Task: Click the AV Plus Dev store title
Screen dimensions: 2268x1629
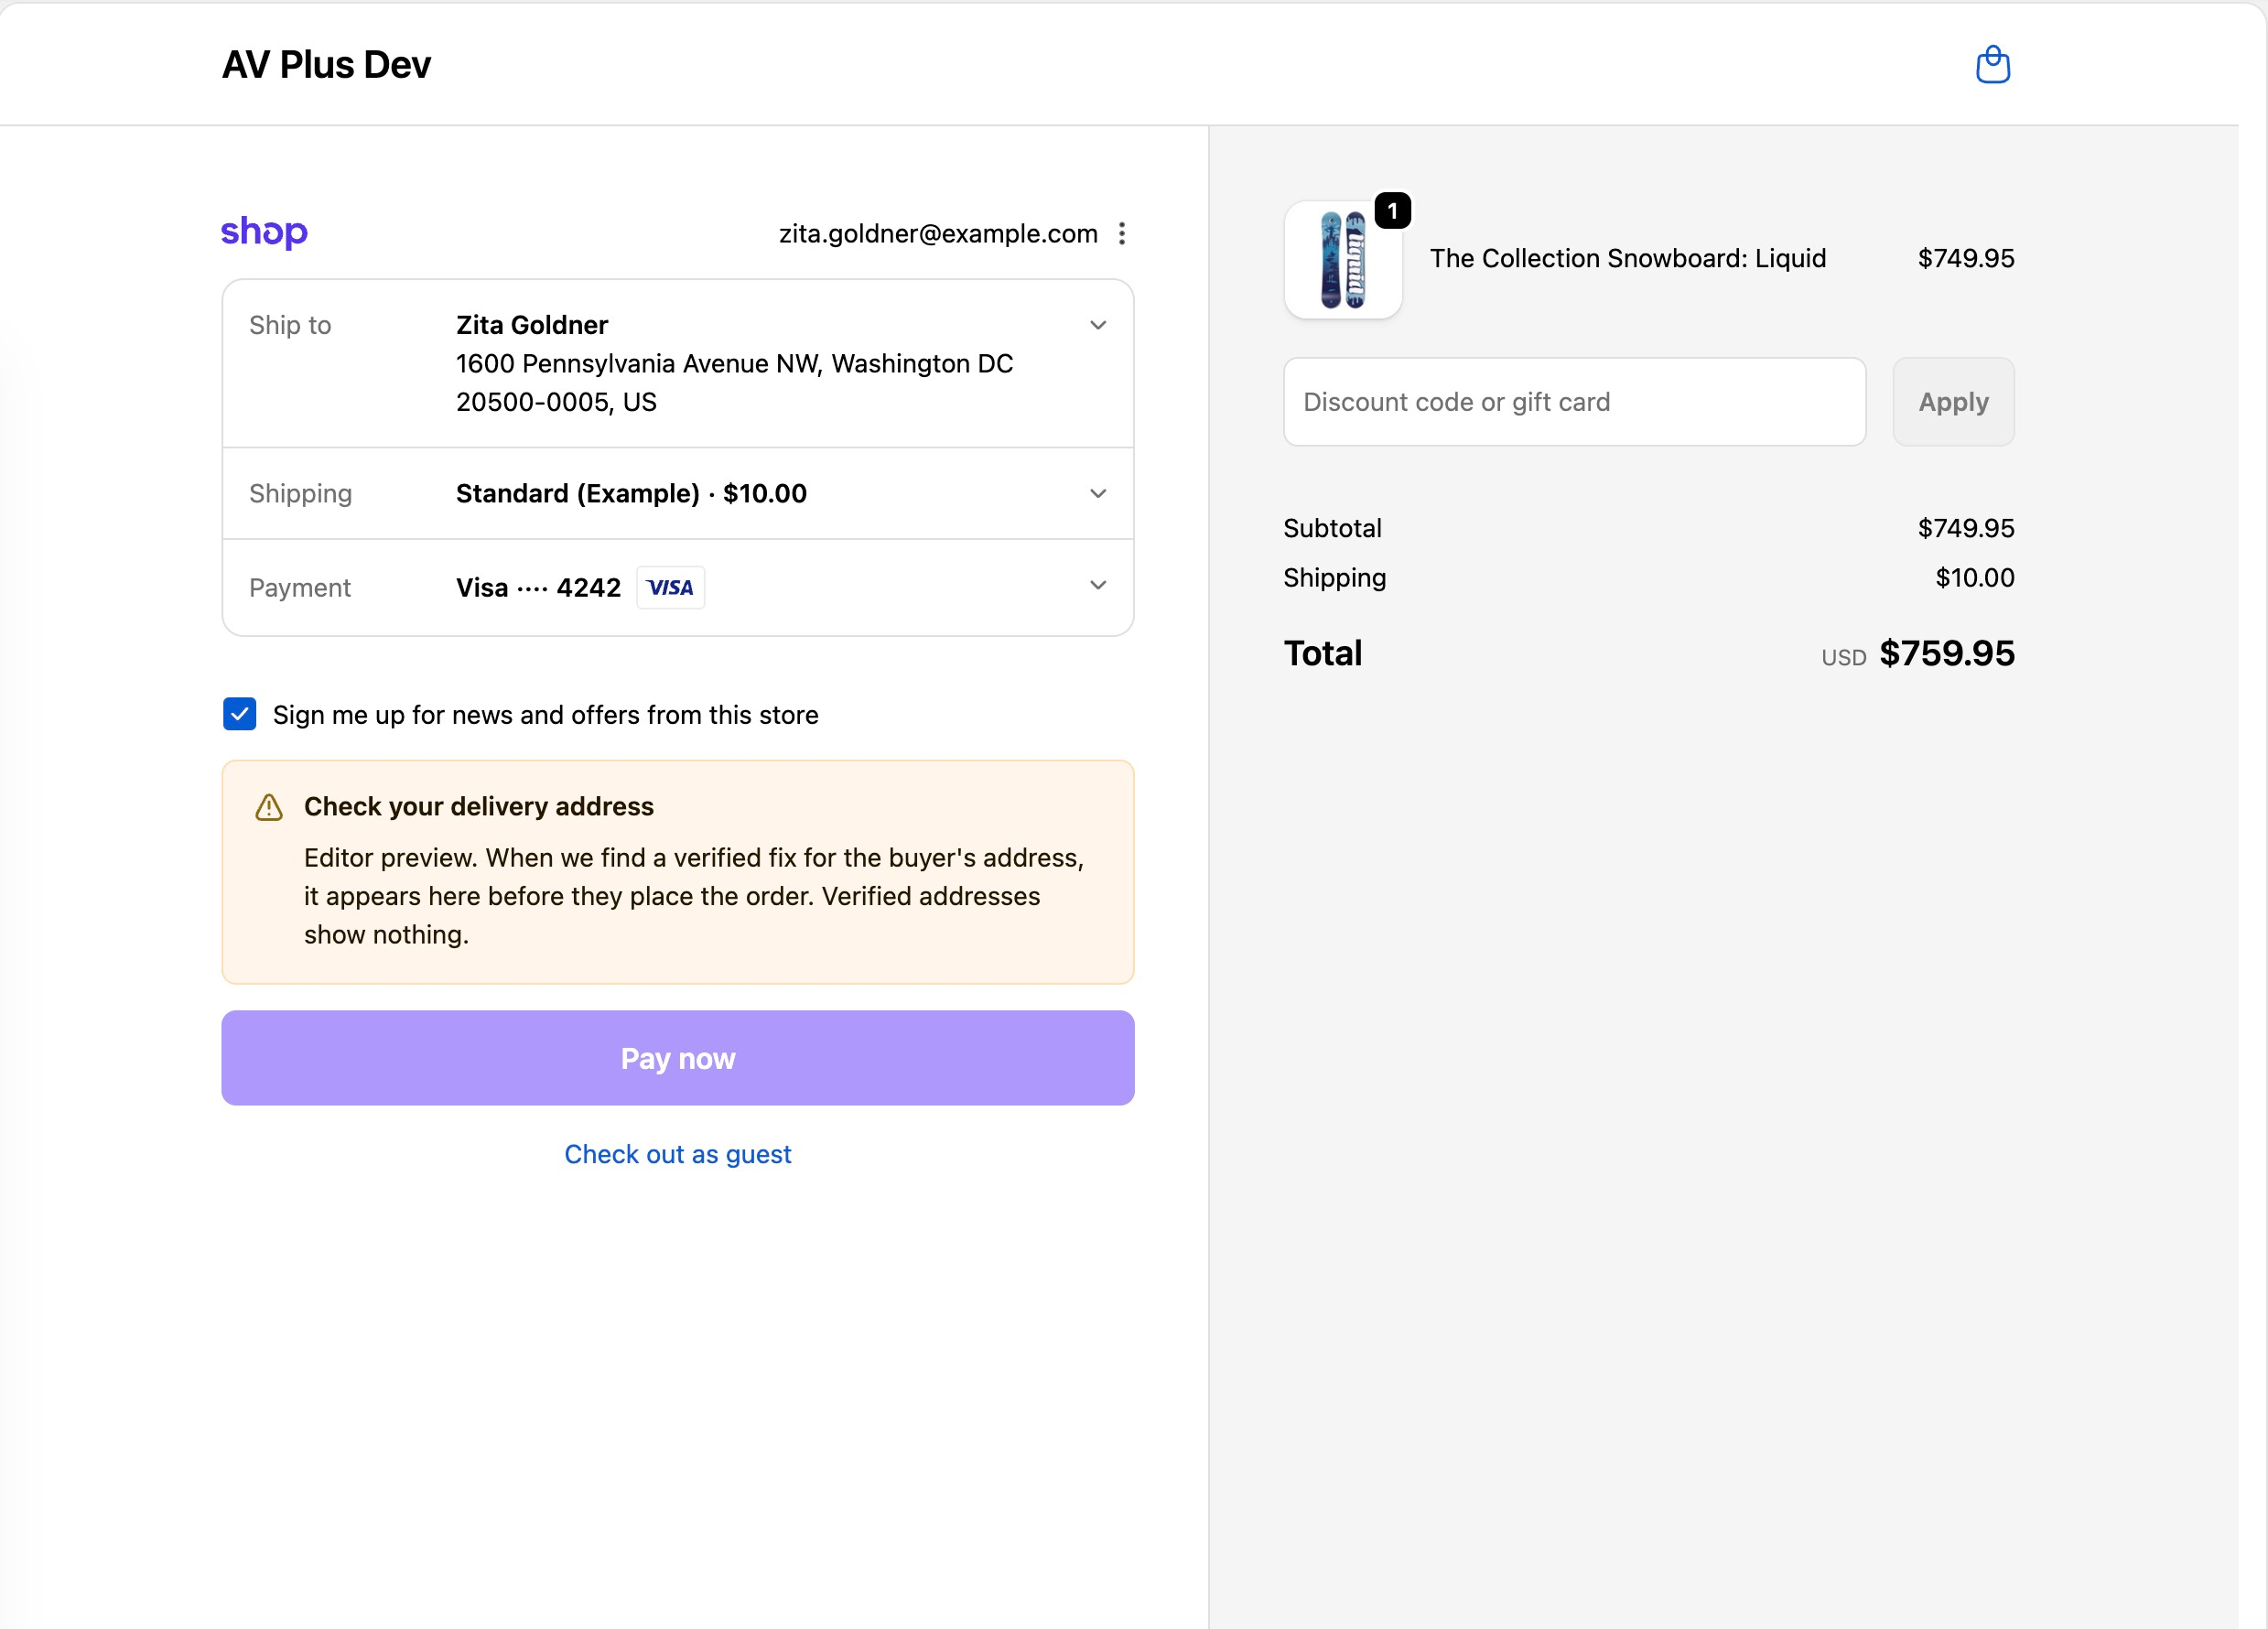Action: coord(326,64)
